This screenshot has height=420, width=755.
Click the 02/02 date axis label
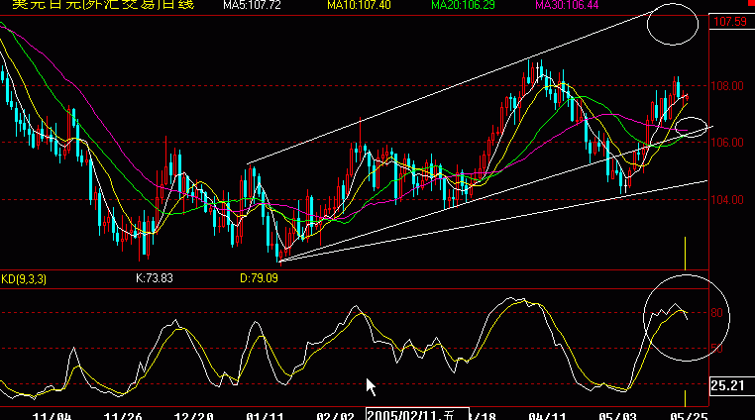point(335,416)
